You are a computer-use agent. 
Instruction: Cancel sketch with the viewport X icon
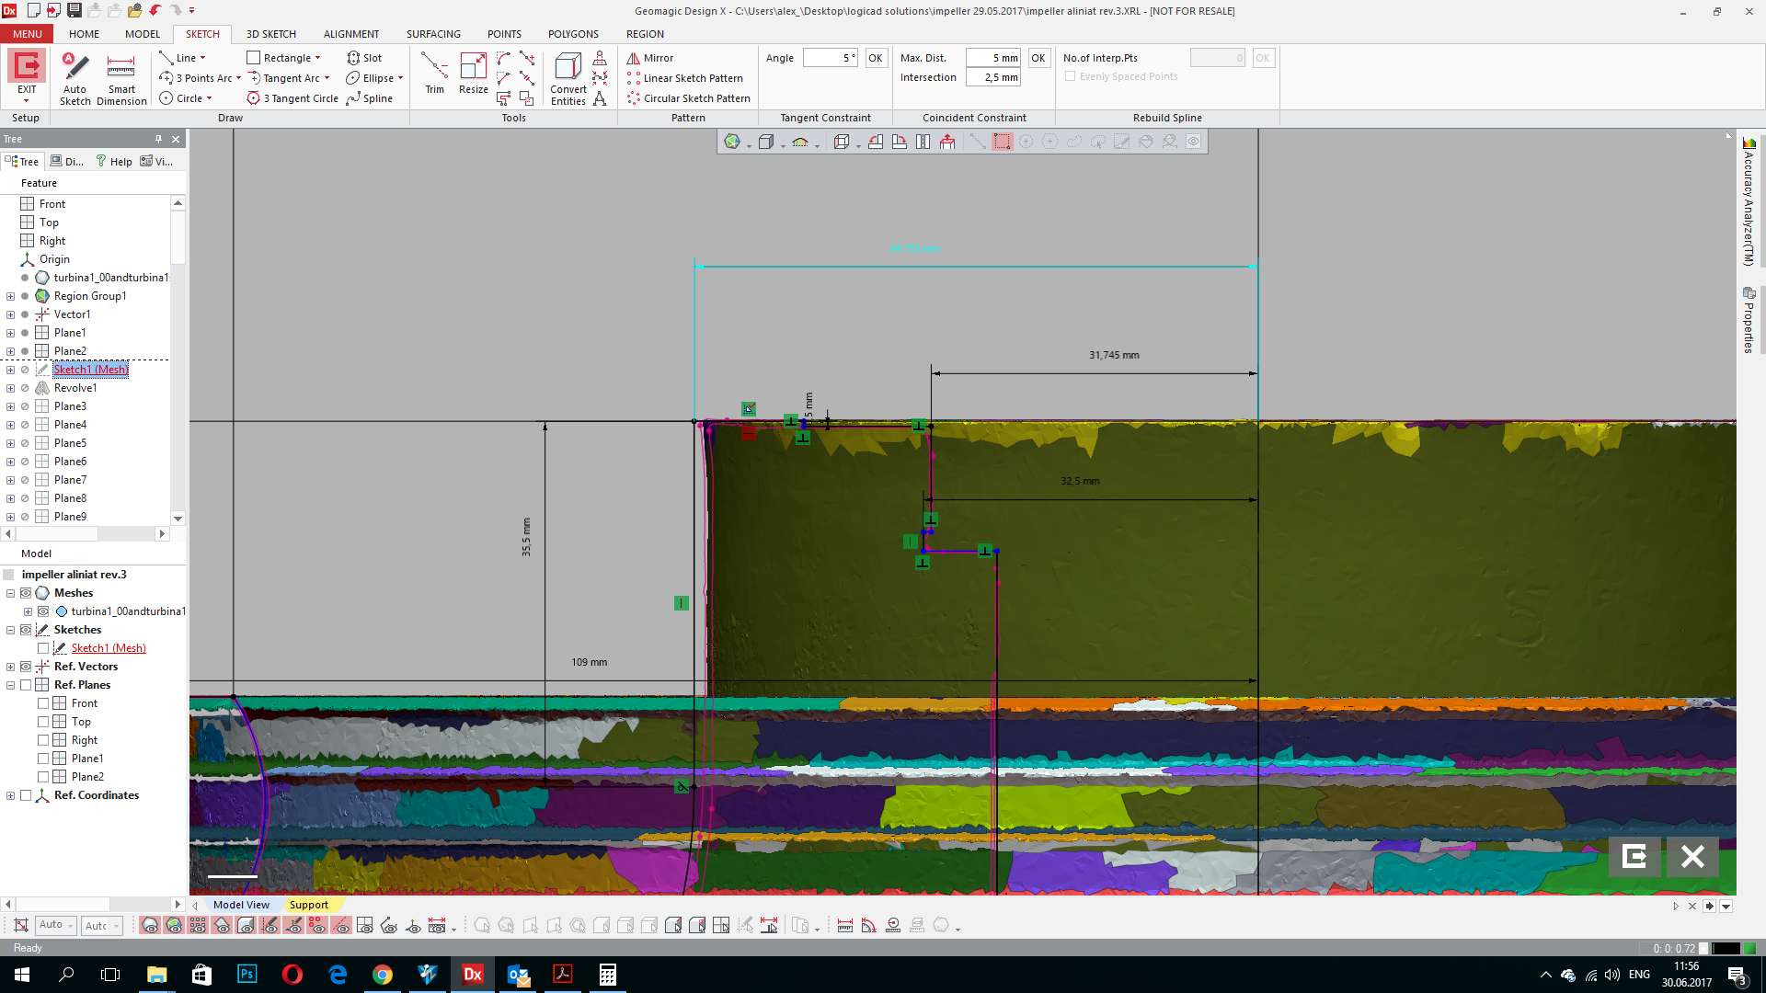click(1692, 857)
